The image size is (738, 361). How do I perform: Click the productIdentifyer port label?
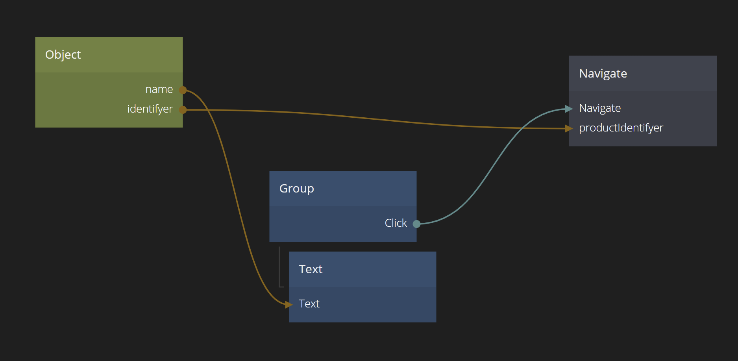pos(621,128)
